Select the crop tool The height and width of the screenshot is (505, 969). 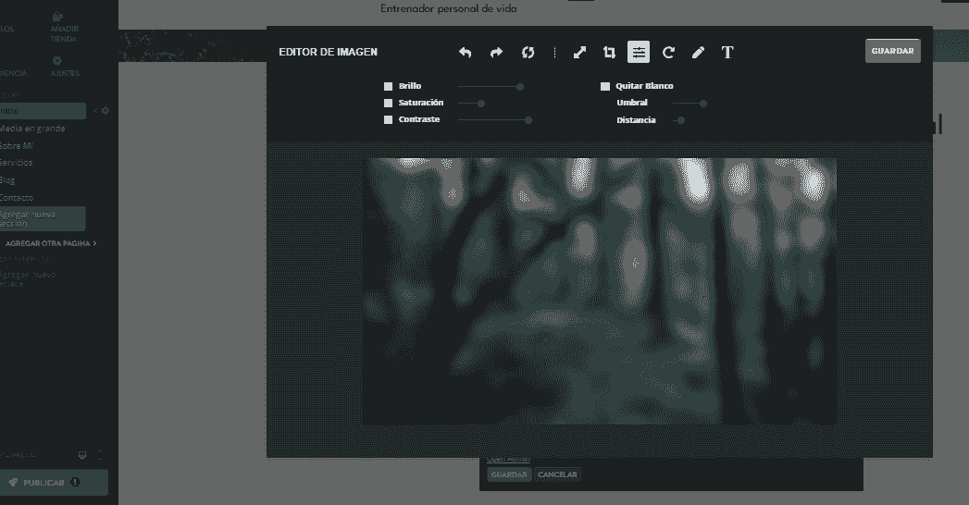(609, 53)
